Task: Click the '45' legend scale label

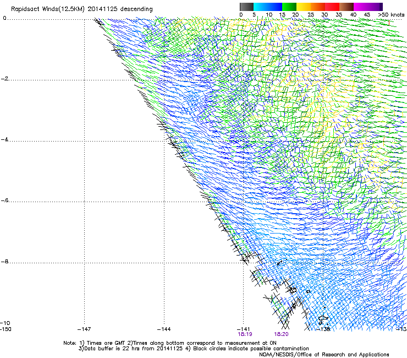Action: coord(367,15)
